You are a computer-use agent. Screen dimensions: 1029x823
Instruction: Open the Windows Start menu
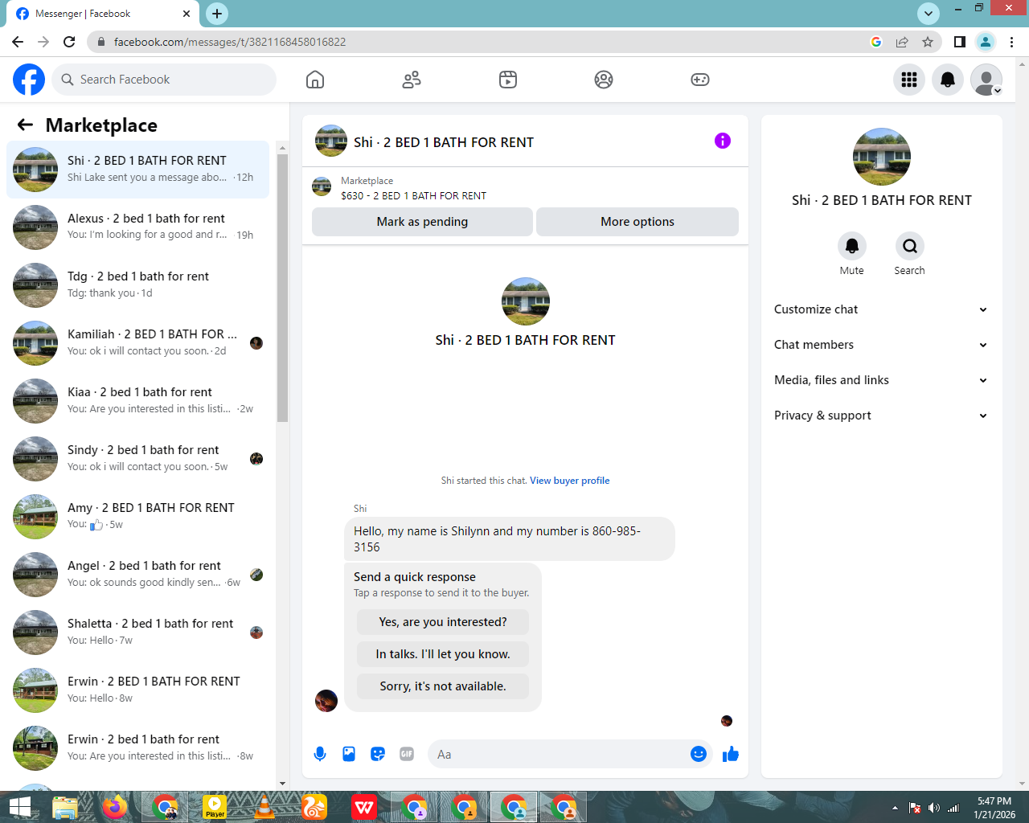(x=19, y=807)
